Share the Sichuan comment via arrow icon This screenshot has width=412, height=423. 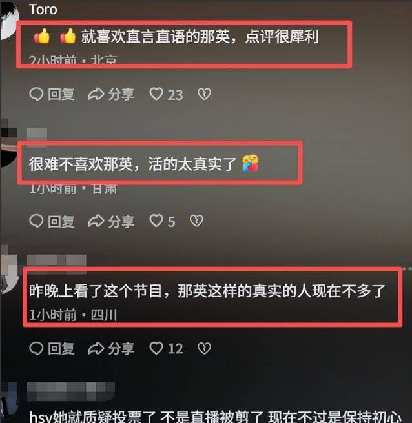click(96, 348)
